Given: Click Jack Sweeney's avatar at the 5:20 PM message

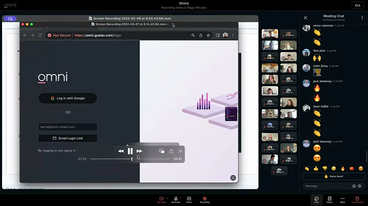Looking at the screenshot, I should pyautogui.click(x=306, y=143).
